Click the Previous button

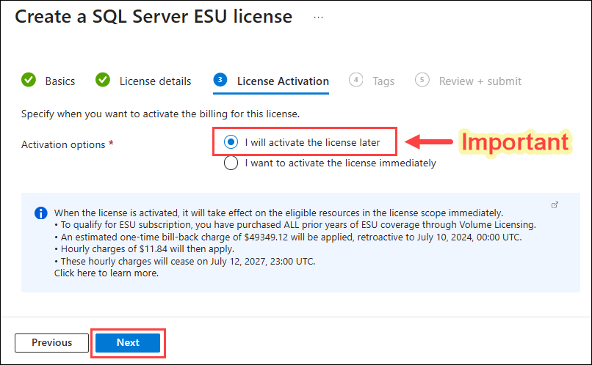[x=51, y=342]
